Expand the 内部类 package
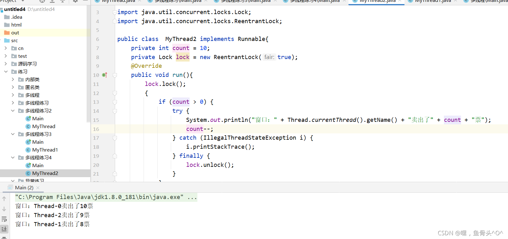Screen dimensions: 508x239 [13, 79]
